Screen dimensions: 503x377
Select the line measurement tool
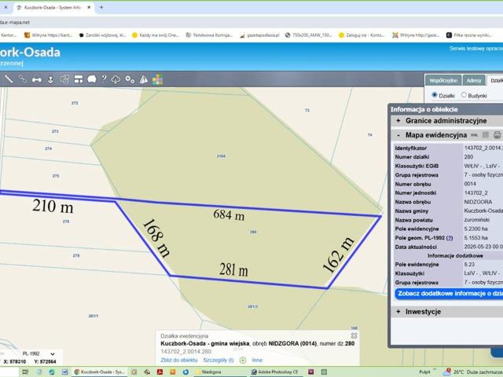pos(9,79)
